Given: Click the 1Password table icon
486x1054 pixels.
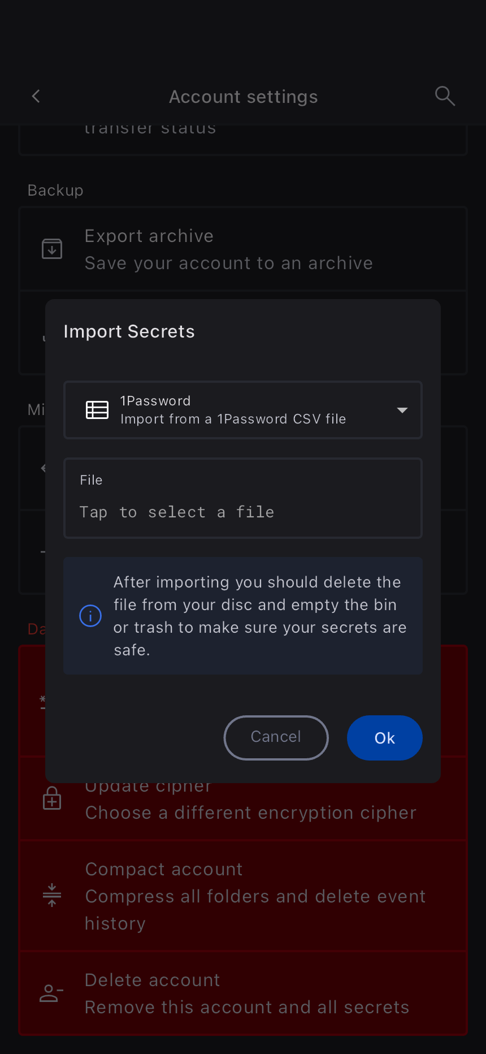Looking at the screenshot, I should 97,410.
